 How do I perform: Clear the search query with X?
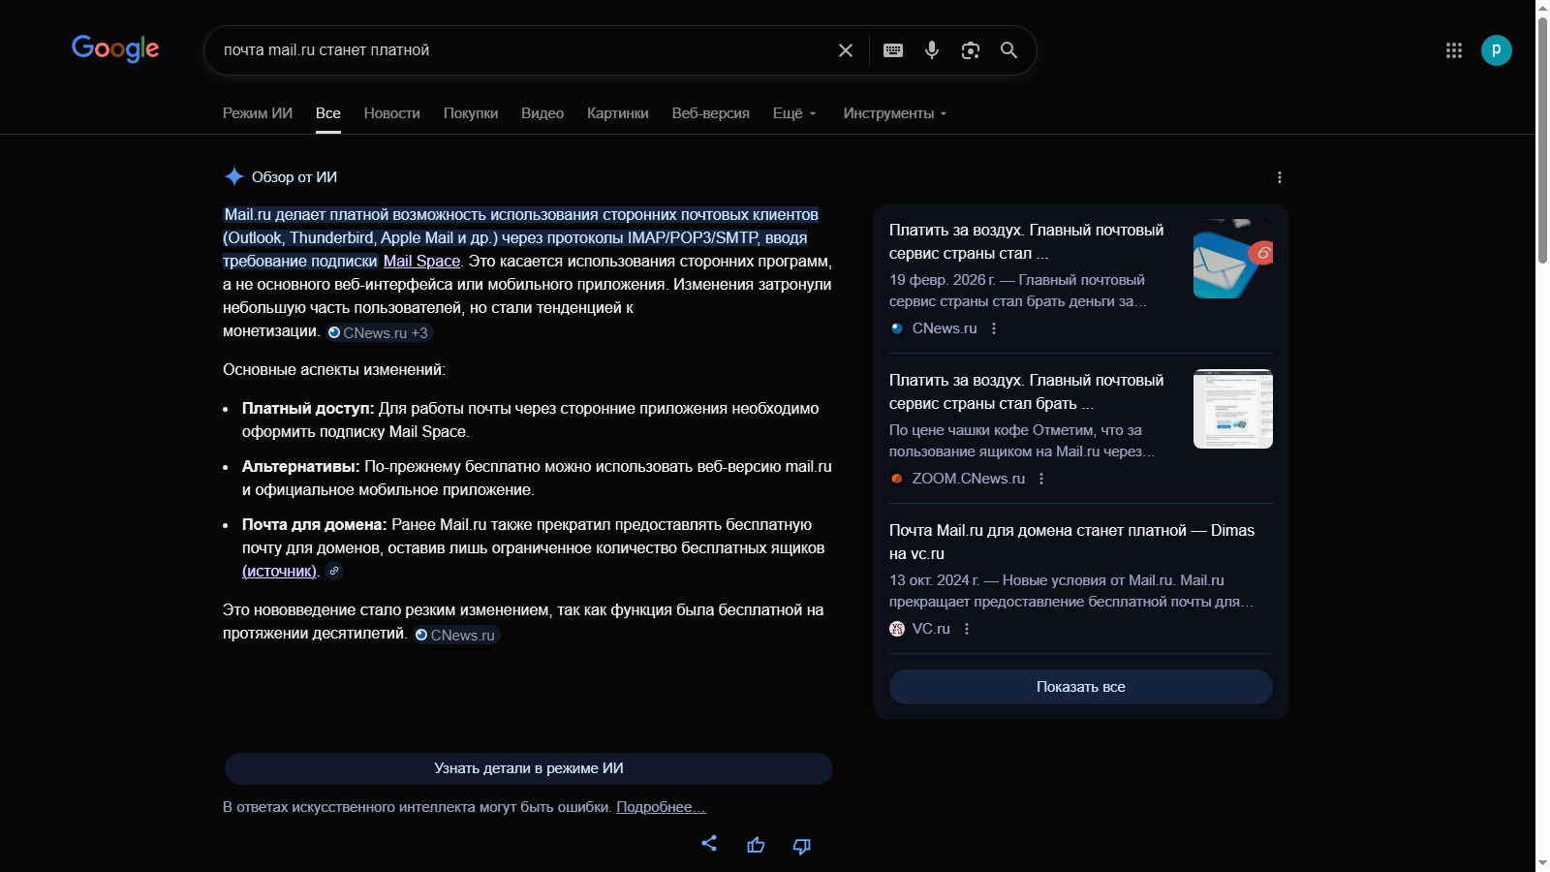point(846,50)
